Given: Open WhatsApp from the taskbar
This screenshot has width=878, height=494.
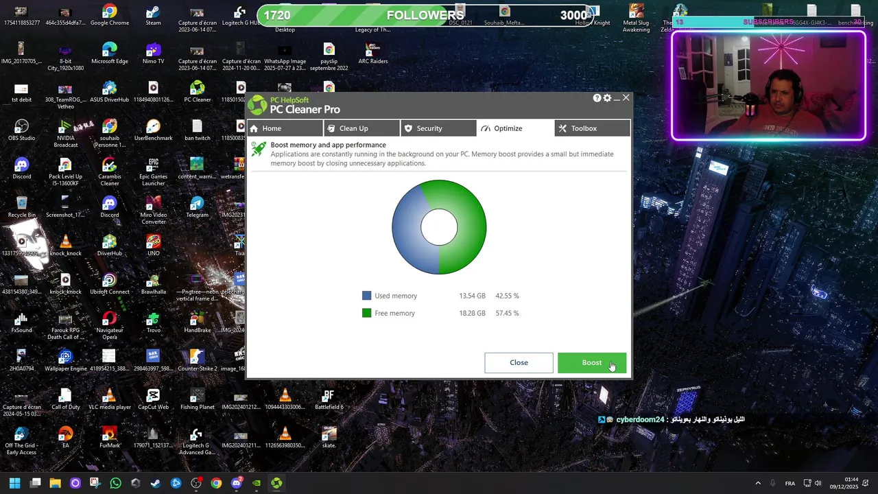Looking at the screenshot, I should pyautogui.click(x=115, y=483).
